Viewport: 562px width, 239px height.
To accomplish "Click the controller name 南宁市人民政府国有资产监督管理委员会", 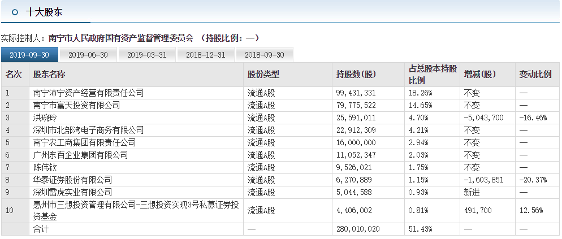I will (121, 38).
